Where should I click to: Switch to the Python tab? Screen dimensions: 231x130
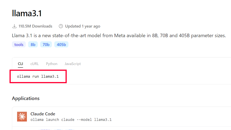point(52,64)
